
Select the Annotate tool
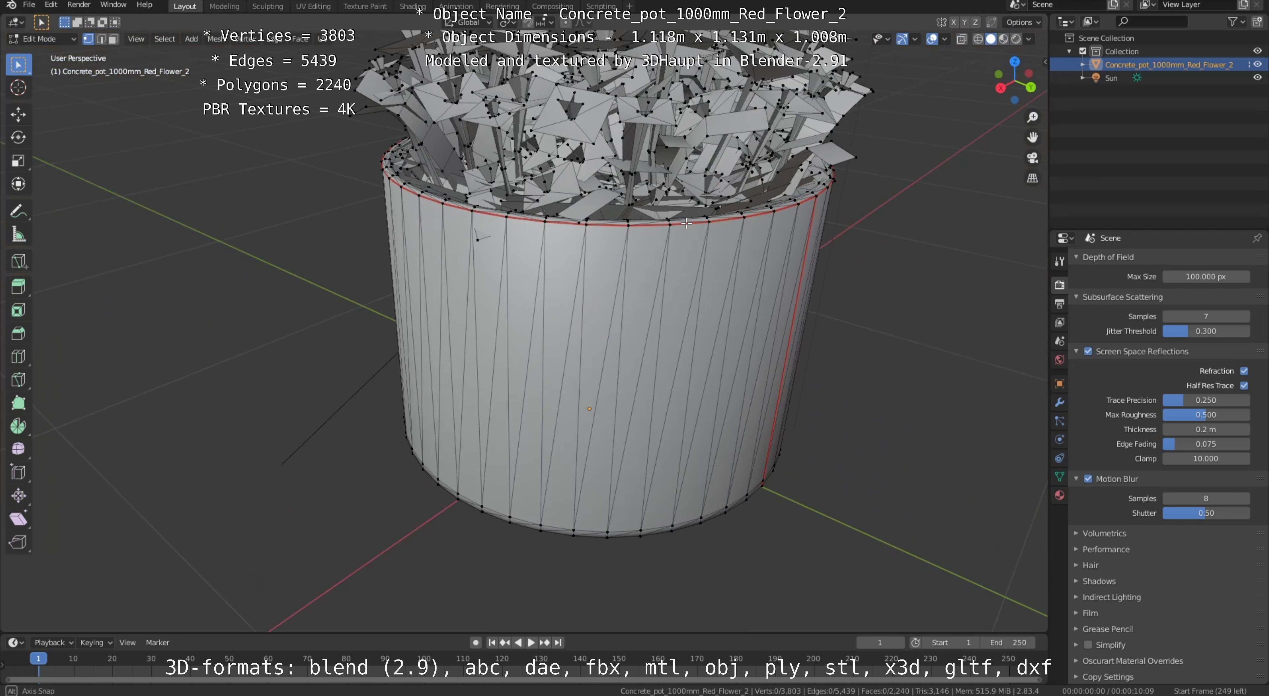(x=18, y=211)
